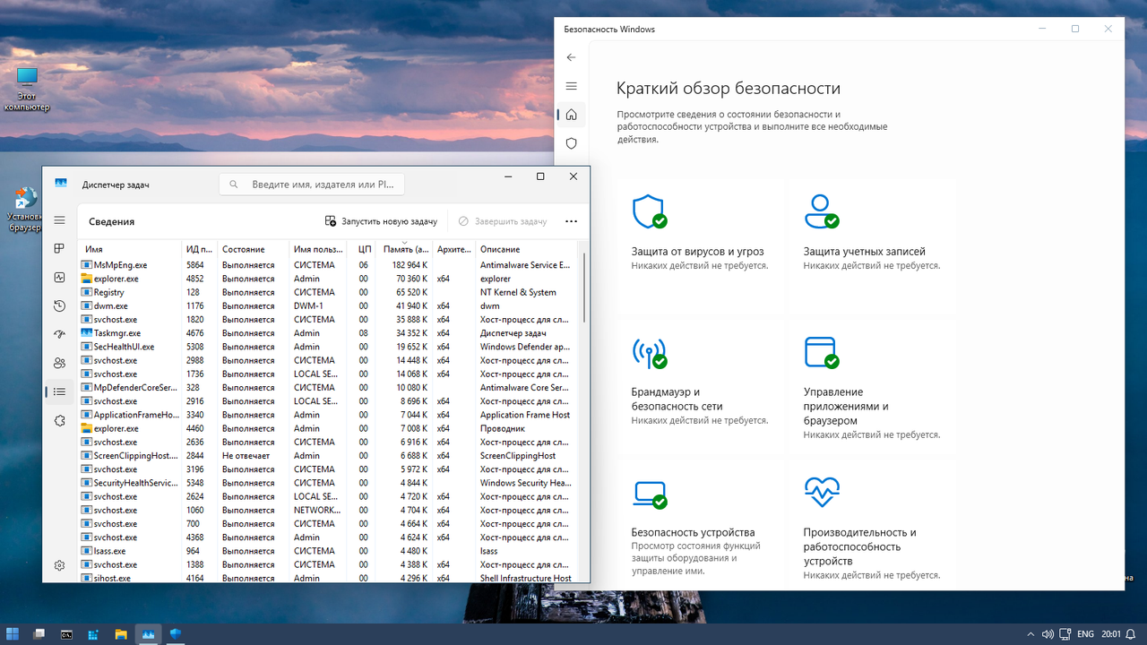Select sihost.exe process row
Image resolution: width=1147 pixels, height=645 pixels.
tap(330, 578)
